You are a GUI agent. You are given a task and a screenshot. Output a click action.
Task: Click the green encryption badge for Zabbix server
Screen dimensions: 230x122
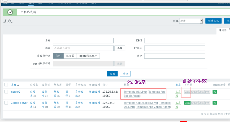click(x=215, y=103)
